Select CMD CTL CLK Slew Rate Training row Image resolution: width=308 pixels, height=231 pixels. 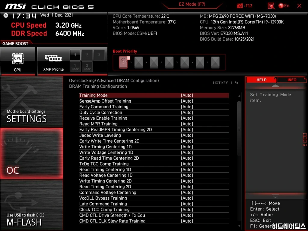[x=154, y=221]
